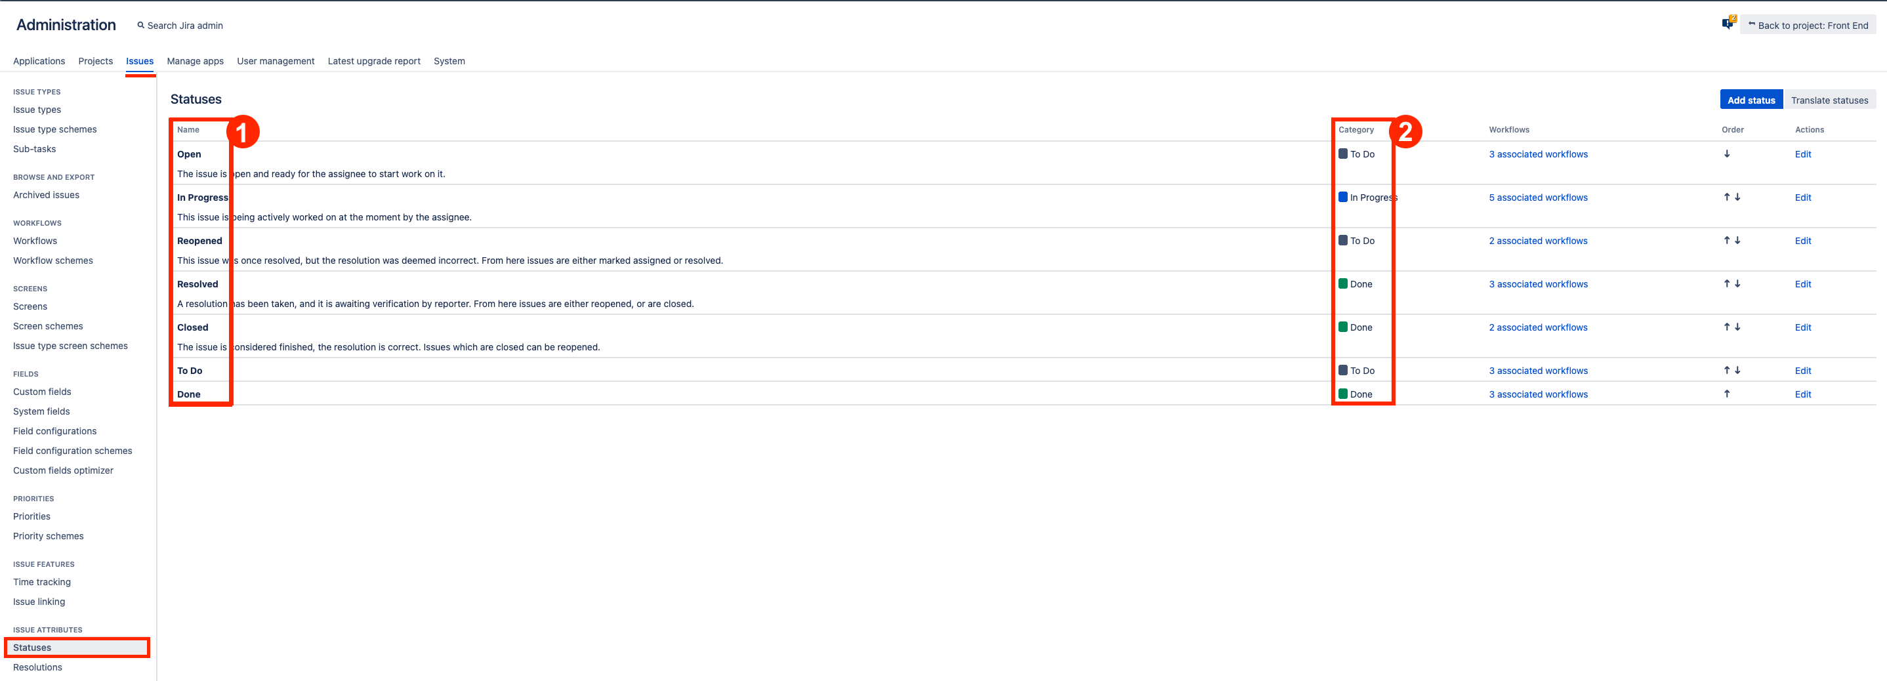Click the Add status button
1887x681 pixels.
(1751, 100)
